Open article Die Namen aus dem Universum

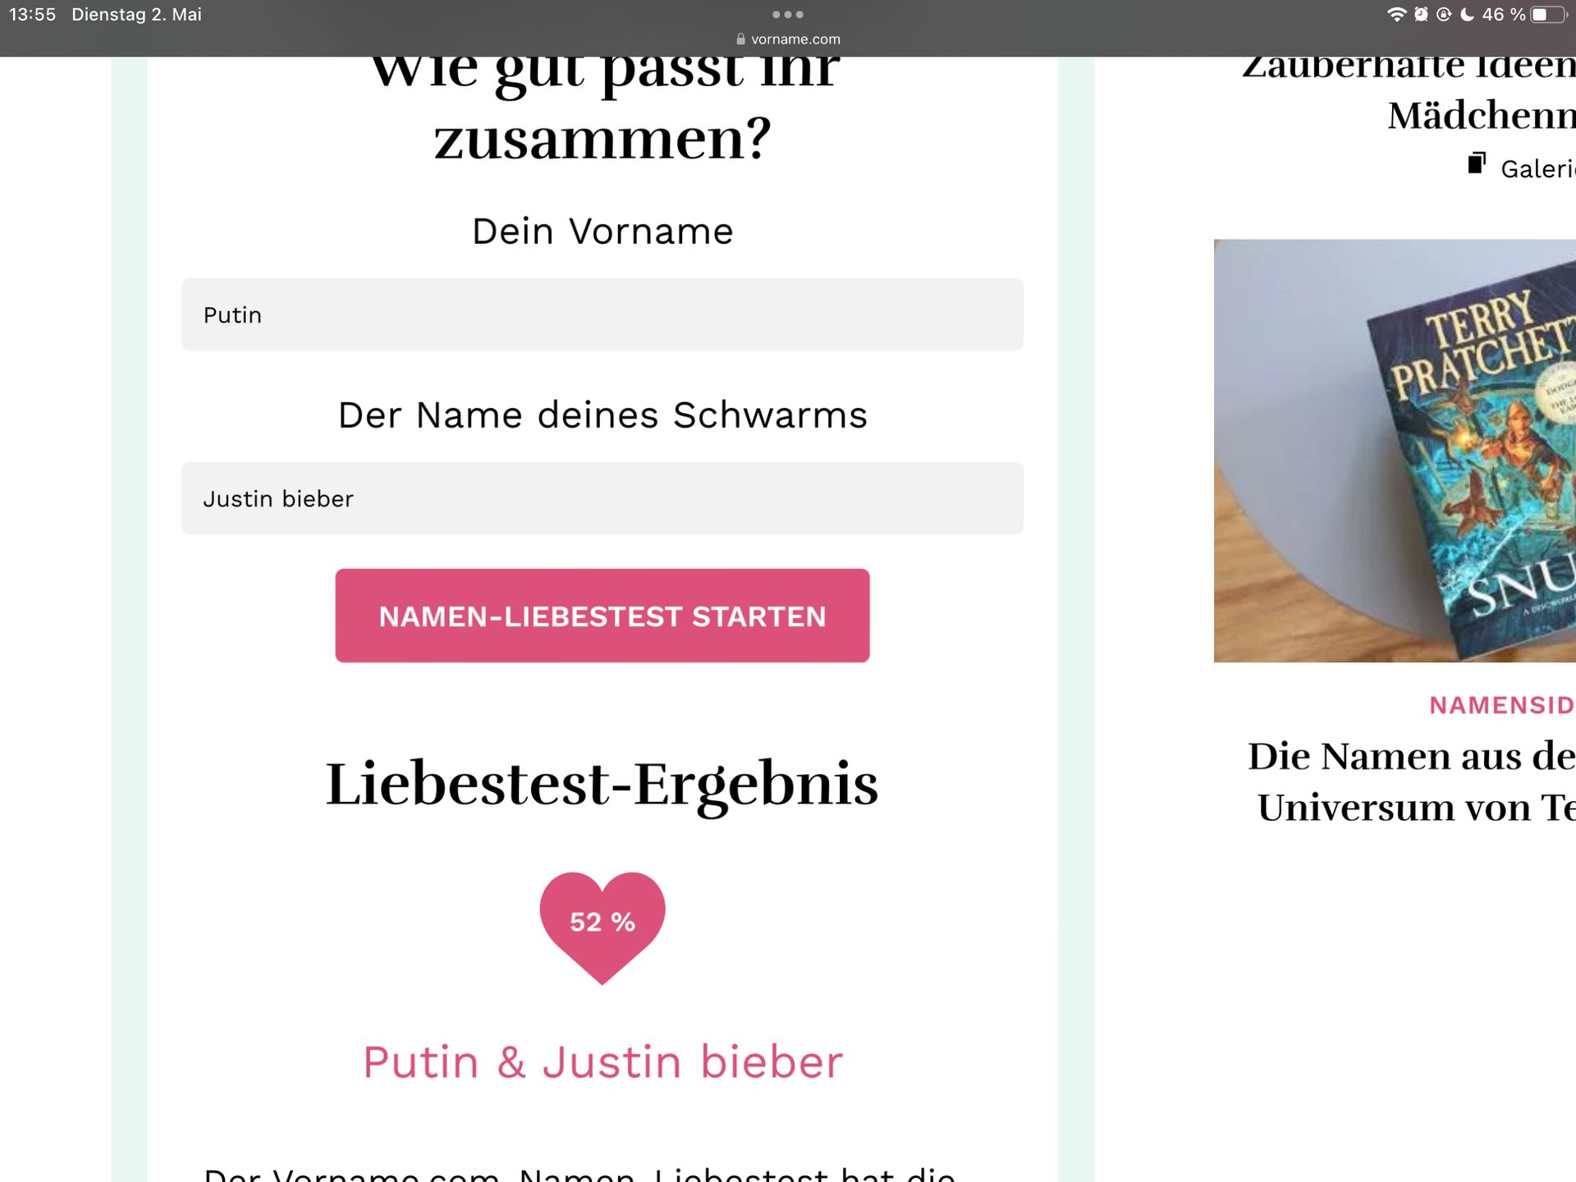pyautogui.click(x=1412, y=781)
